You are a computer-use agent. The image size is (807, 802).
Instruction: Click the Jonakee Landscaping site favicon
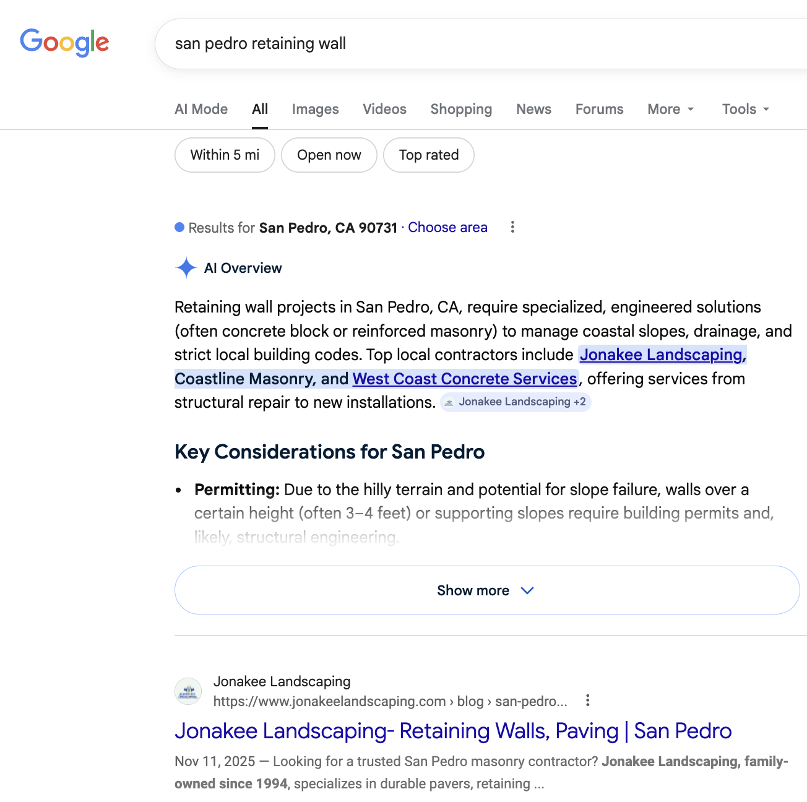(188, 691)
